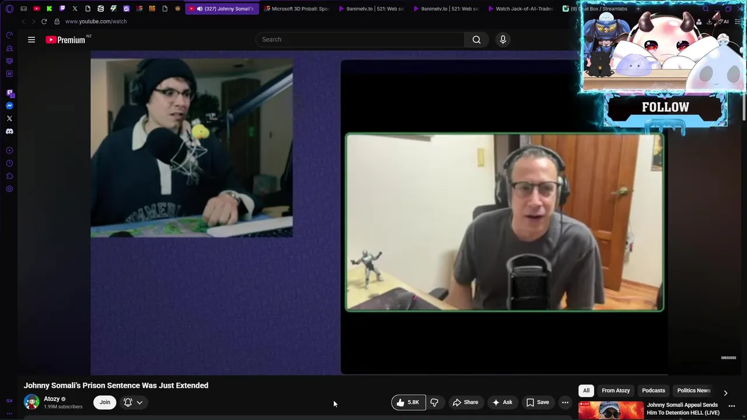Open the Extensions cube in sidebar
747x420 pixels.
(9, 176)
